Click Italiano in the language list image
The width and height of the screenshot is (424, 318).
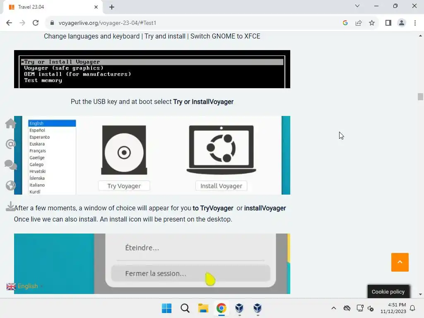pos(37,185)
